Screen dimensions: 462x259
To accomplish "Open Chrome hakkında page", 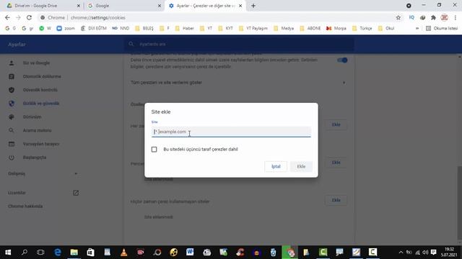I will click(25, 206).
